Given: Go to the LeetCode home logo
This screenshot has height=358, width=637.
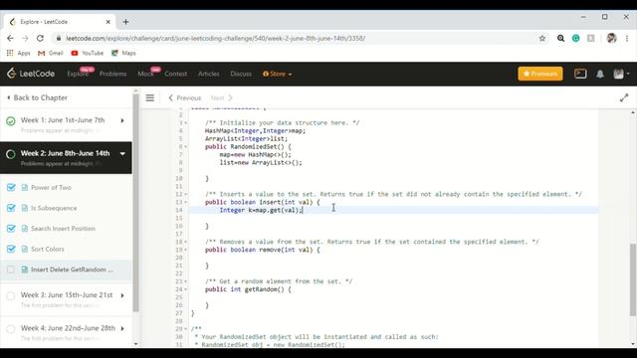Looking at the screenshot, I should [31, 74].
